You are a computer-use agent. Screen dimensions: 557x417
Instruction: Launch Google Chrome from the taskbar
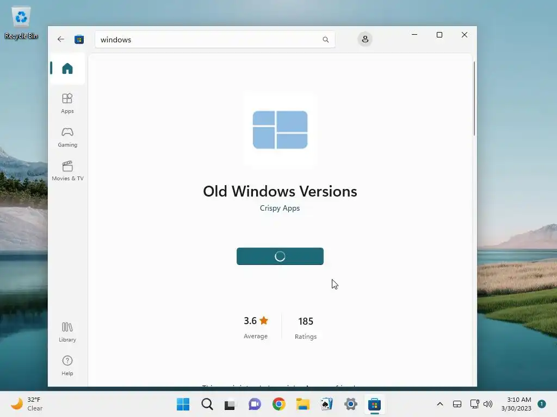click(x=279, y=404)
